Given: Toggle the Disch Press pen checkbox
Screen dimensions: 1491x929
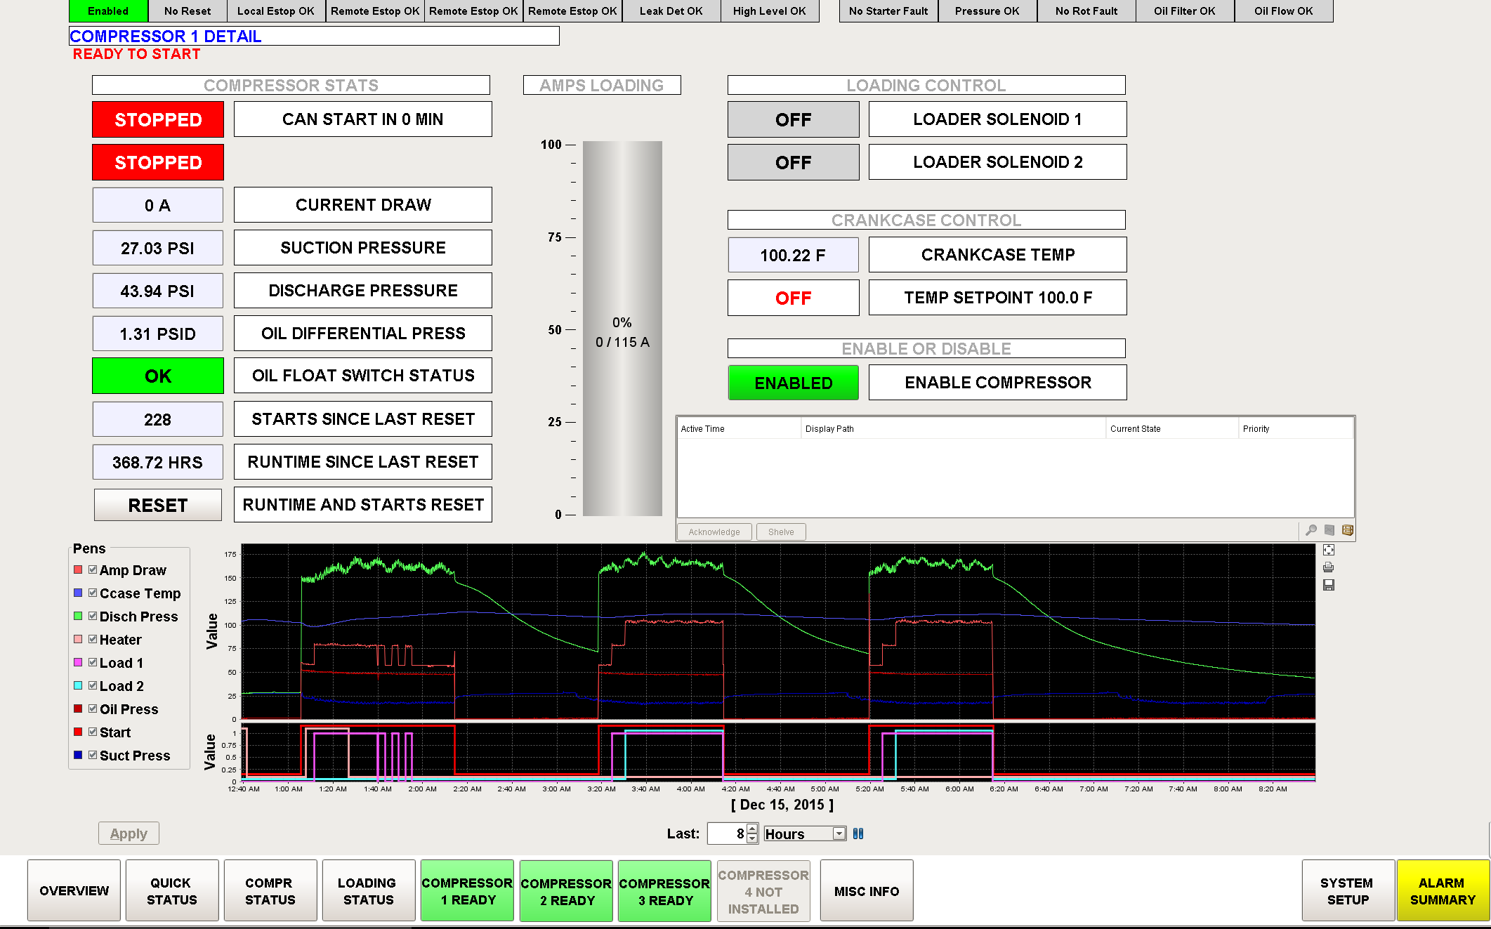Looking at the screenshot, I should pos(93,616).
